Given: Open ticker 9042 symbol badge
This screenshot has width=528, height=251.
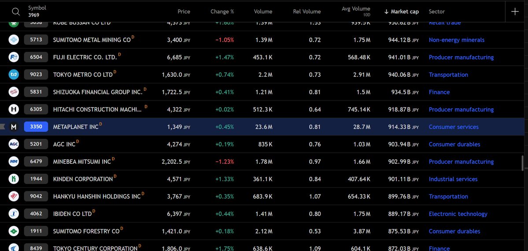Looking at the screenshot, I should [36, 196].
